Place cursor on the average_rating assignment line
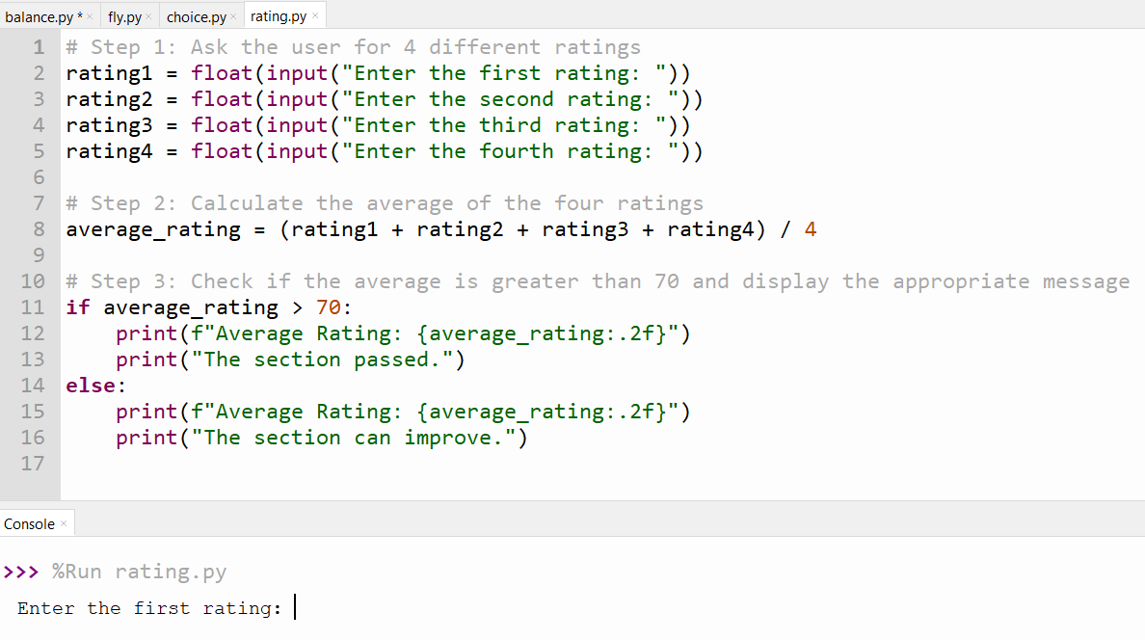1145x640 pixels. tap(441, 229)
